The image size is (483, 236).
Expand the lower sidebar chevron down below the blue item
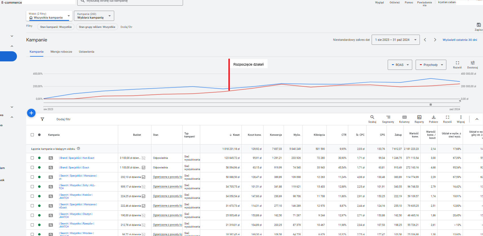tap(12, 107)
